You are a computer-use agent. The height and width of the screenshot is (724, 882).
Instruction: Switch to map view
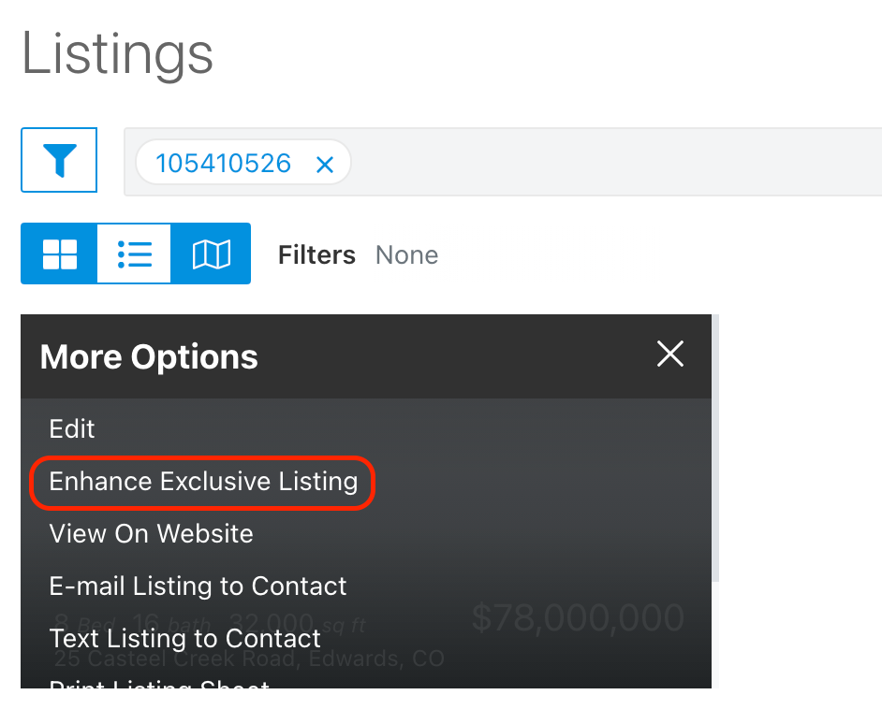coord(211,254)
